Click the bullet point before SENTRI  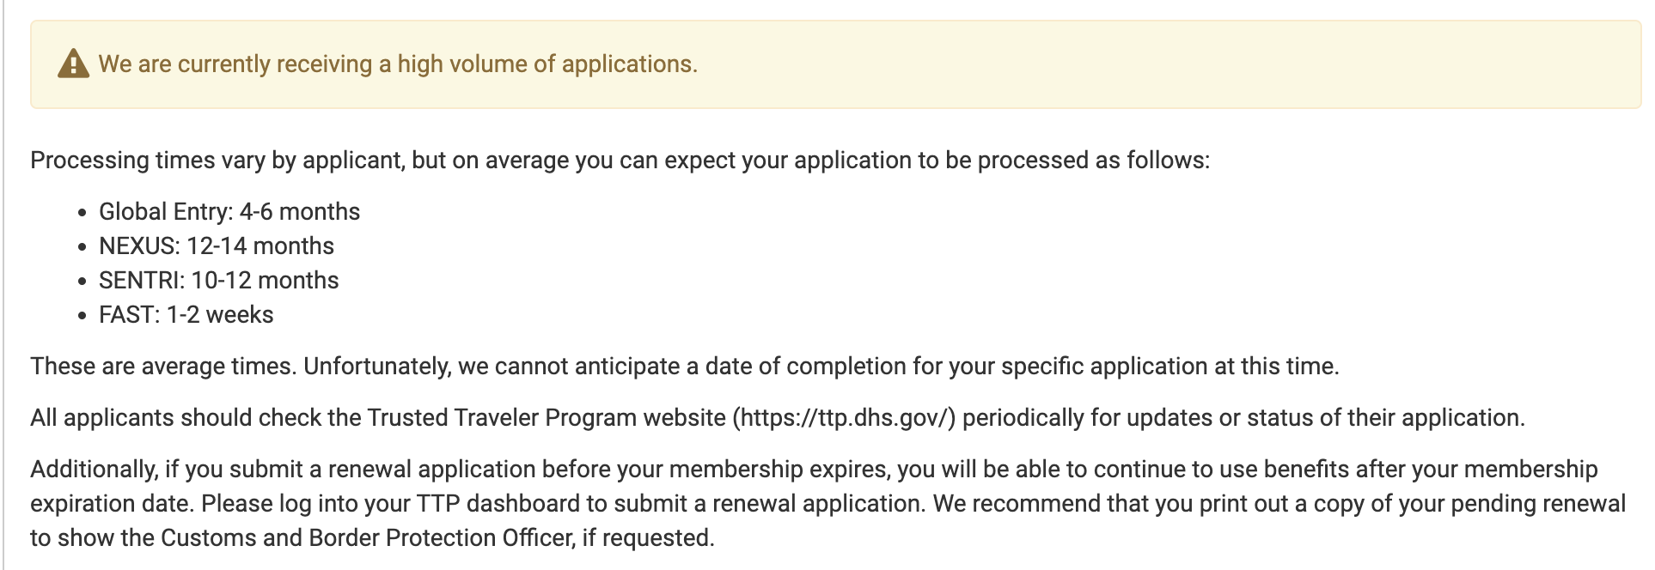coord(82,282)
